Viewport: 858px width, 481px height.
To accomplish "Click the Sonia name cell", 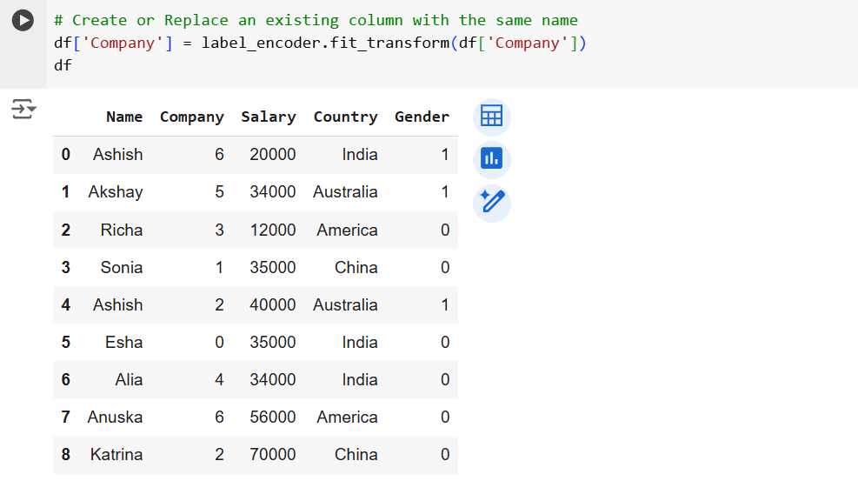I will coord(122,268).
